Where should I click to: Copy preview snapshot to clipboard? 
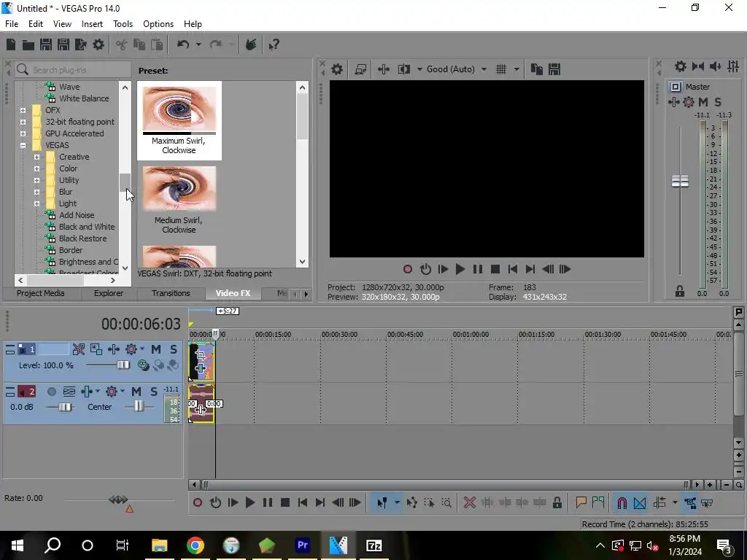pyautogui.click(x=536, y=69)
